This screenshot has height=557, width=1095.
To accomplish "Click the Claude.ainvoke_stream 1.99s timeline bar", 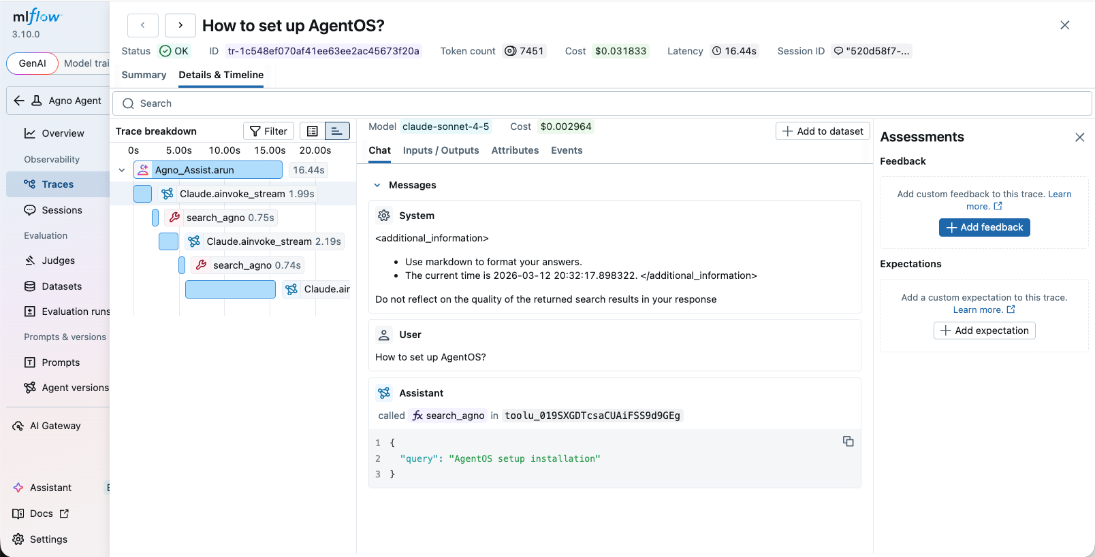I will pyautogui.click(x=142, y=194).
